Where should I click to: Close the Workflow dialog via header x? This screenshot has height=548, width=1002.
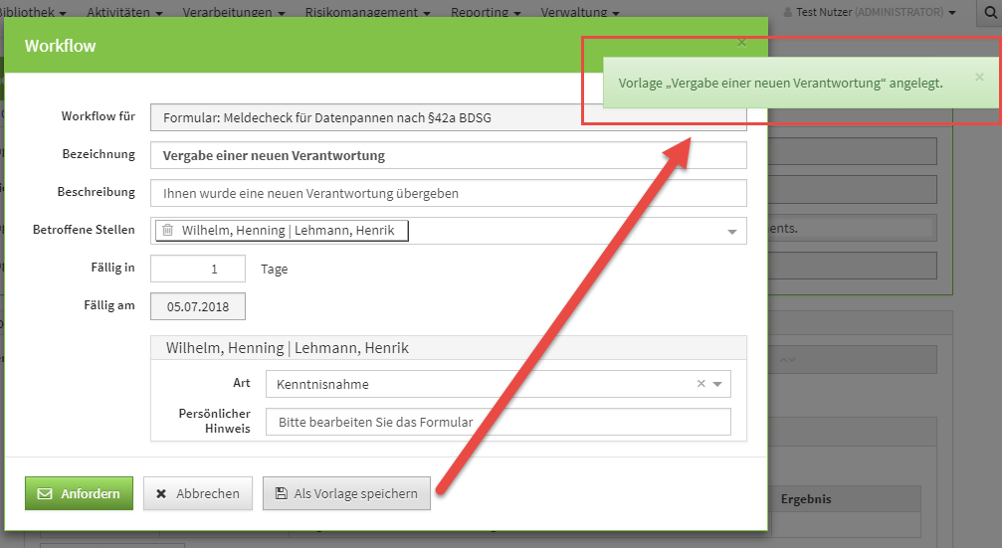(741, 43)
